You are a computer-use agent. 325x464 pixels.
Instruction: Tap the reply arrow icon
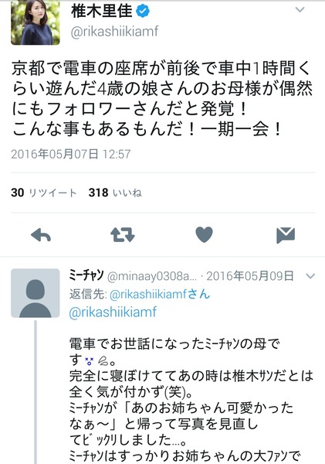(41, 235)
